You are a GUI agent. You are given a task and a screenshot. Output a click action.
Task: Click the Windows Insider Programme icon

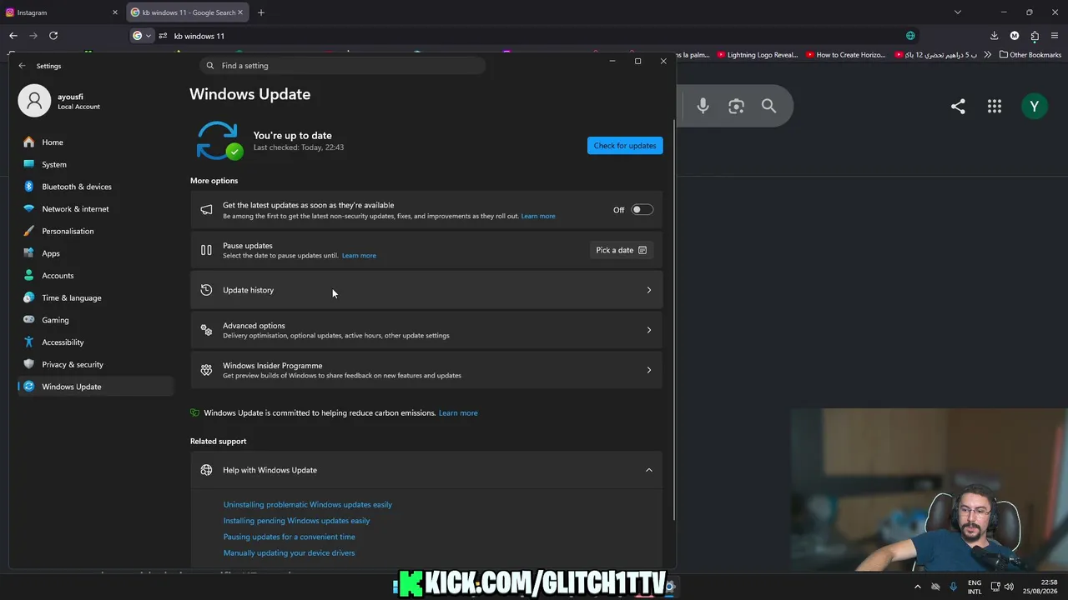point(206,370)
